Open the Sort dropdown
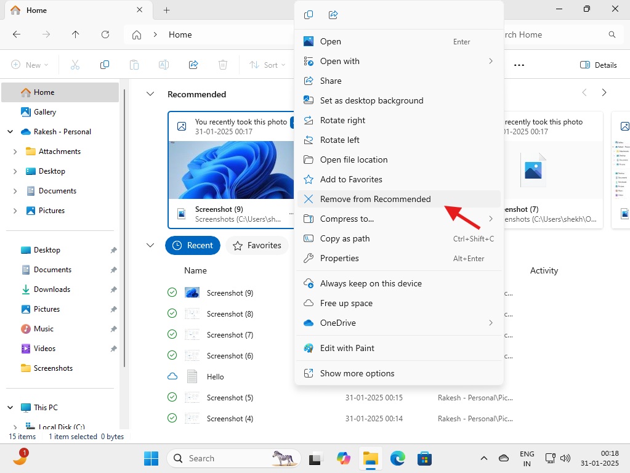Viewport: 630px width, 473px height. pyautogui.click(x=268, y=64)
